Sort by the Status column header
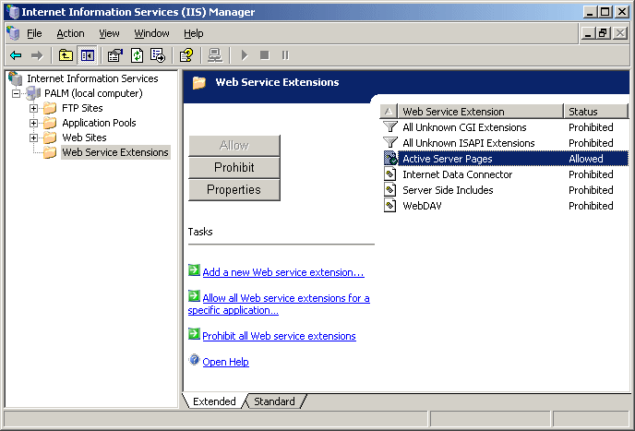Screen dimensions: 635x431 (x=595, y=112)
